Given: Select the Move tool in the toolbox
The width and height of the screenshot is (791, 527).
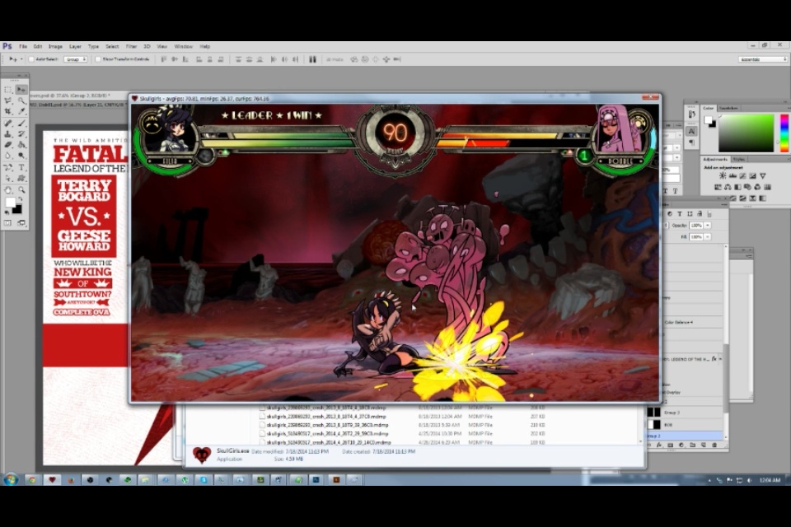Looking at the screenshot, I should click(21, 90).
